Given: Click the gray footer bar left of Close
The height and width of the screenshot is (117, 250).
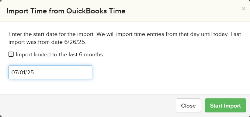Looking at the screenshot, I should point(88,105).
